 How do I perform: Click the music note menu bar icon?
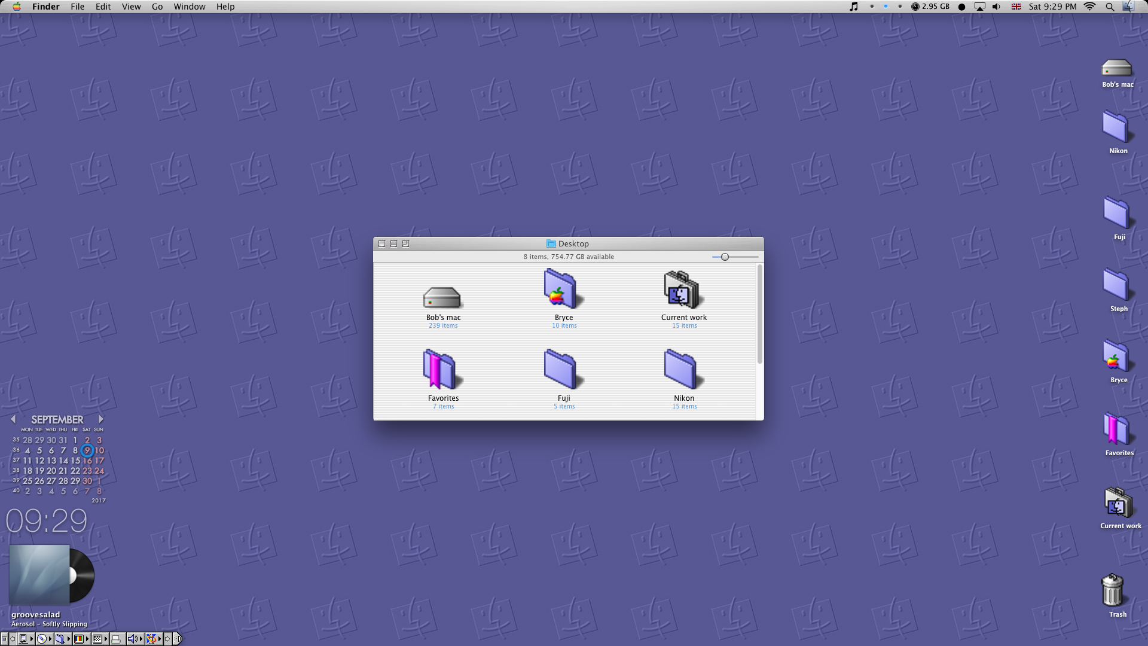tap(854, 7)
